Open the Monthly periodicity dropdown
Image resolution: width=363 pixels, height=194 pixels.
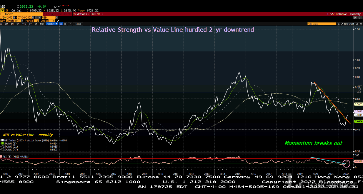tap(51, 24)
